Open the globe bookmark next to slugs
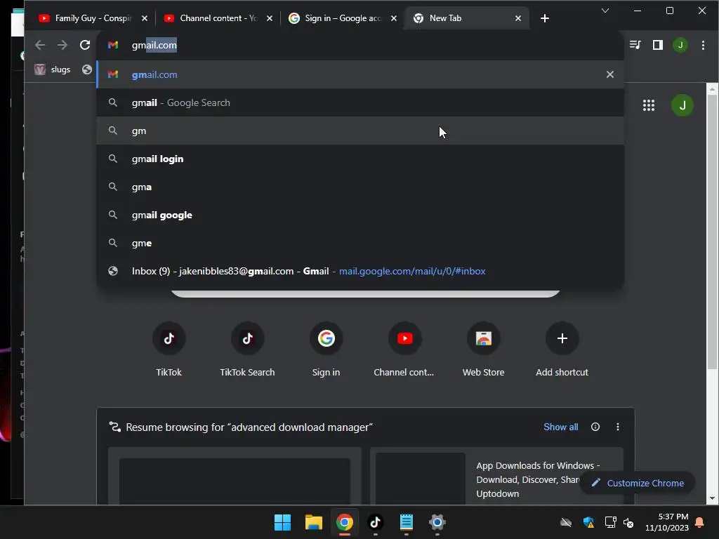 tap(87, 69)
